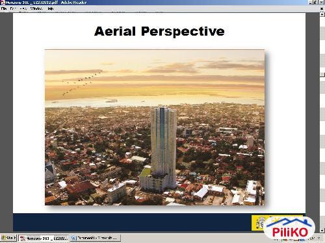
Task: Switch to the Document1 Microsoft Word taskbar button
Action: click(x=95, y=238)
